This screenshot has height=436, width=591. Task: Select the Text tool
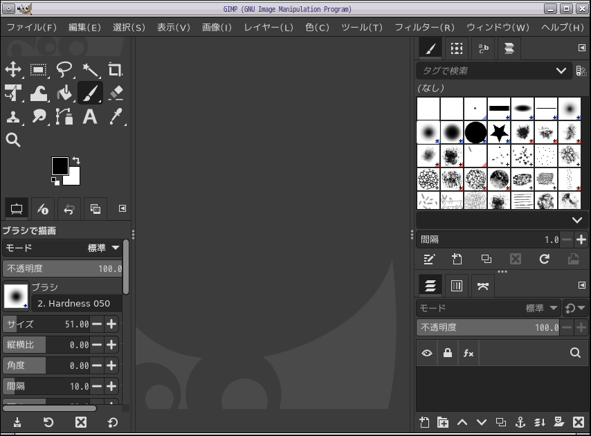click(x=90, y=116)
